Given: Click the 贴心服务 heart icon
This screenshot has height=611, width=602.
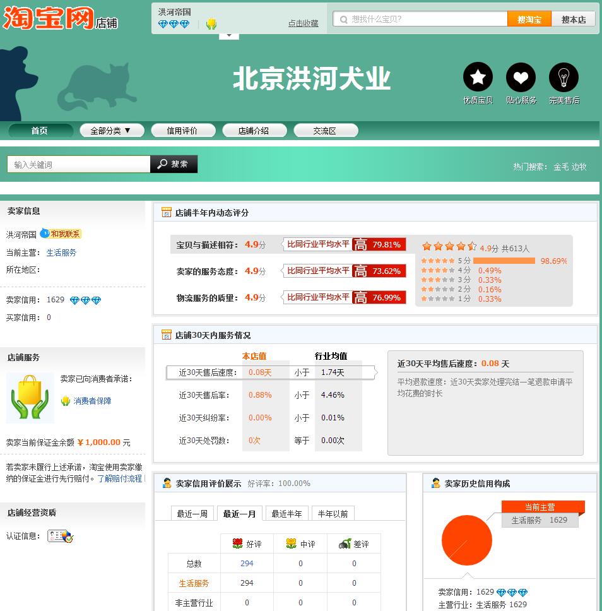Looking at the screenshot, I should point(521,77).
